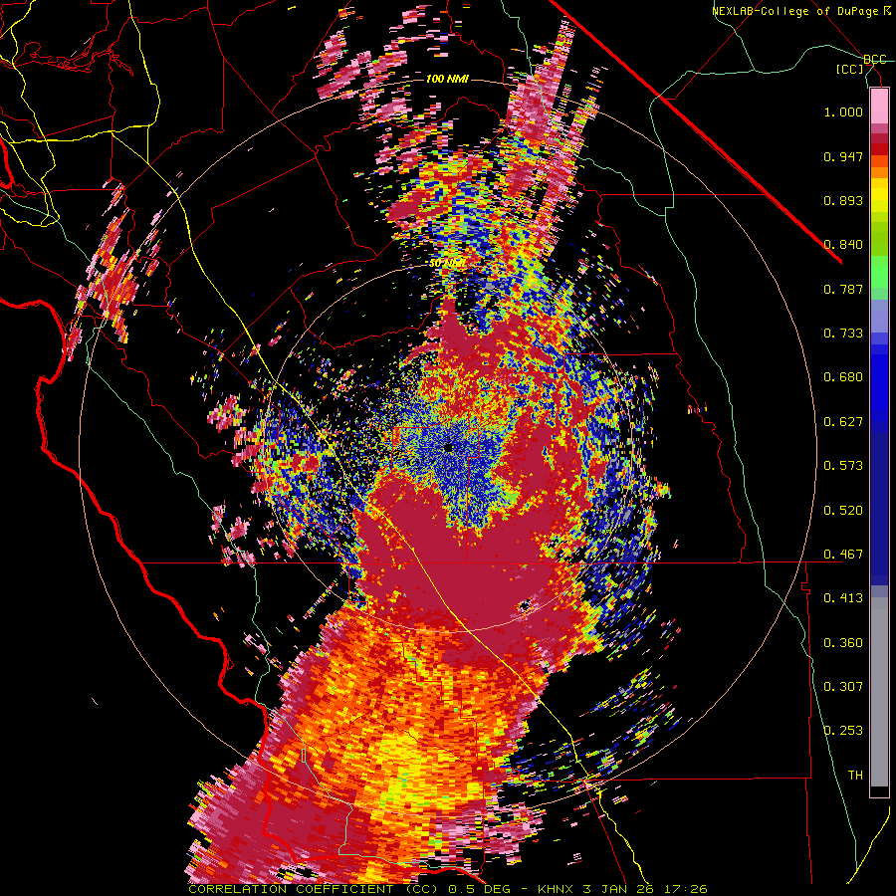Select the 0.520 scale value
The height and width of the screenshot is (896, 896).
(x=843, y=511)
